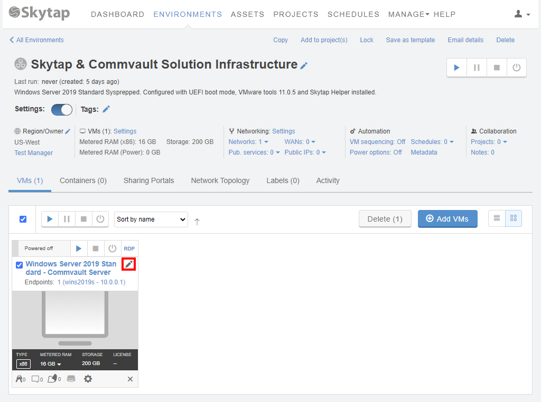Switch to the Network Topology tab
Image resolution: width=541 pixels, height=402 pixels.
[220, 180]
